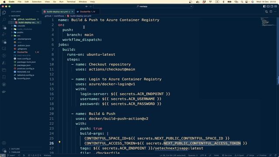Viewport: 279px width, 157px height.
Task: Click the open changes icon in editor toolbar
Action: [266, 12]
